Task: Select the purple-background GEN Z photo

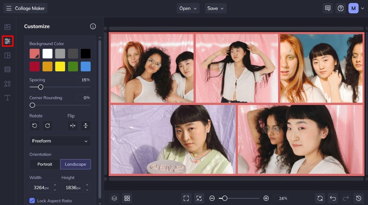Action: pyautogui.click(x=173, y=139)
